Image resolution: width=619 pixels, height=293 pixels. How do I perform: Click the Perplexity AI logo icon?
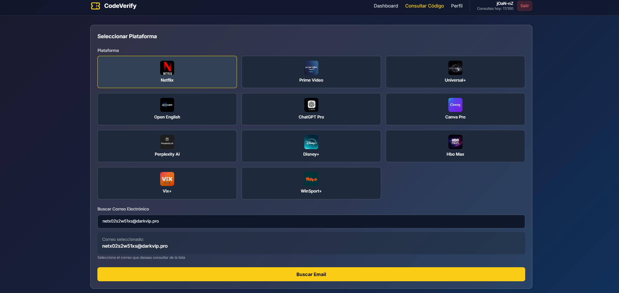click(167, 142)
